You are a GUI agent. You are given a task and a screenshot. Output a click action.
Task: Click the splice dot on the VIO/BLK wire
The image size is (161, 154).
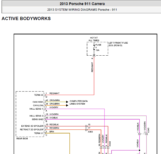click(x=139, y=150)
